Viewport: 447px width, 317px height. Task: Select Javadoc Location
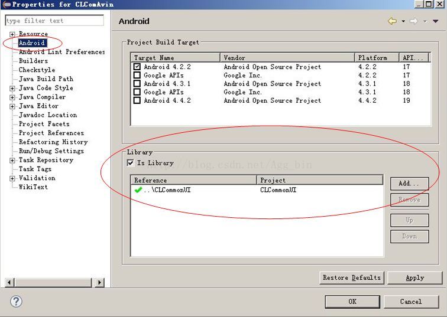pos(48,115)
